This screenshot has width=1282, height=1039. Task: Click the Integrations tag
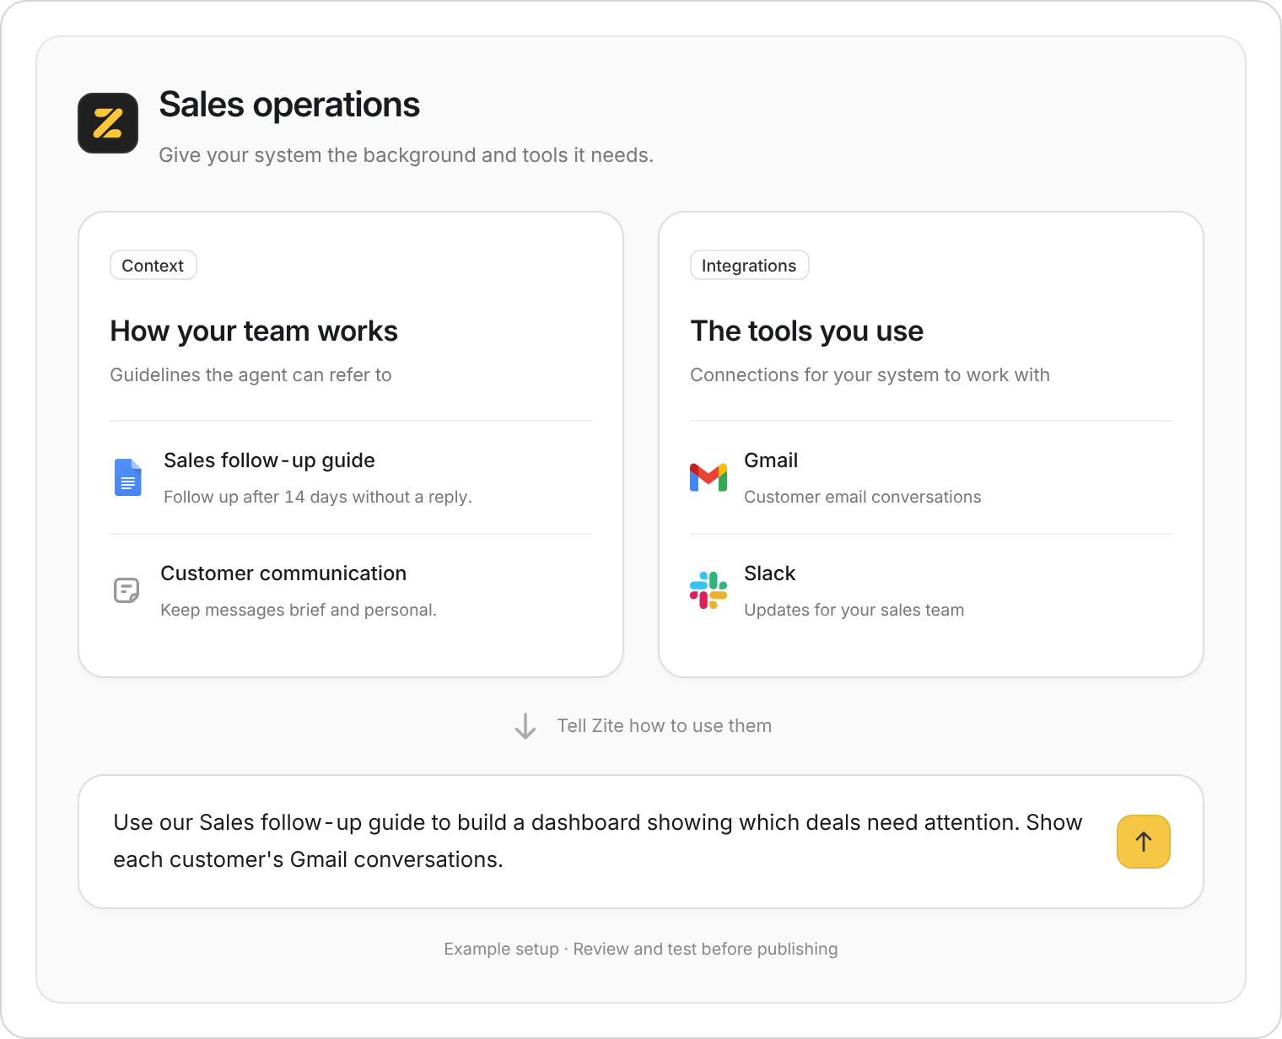(x=749, y=266)
